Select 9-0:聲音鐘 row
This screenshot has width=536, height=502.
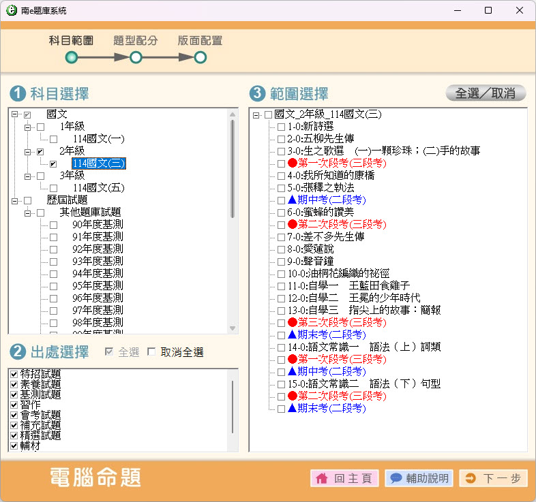[x=310, y=262]
